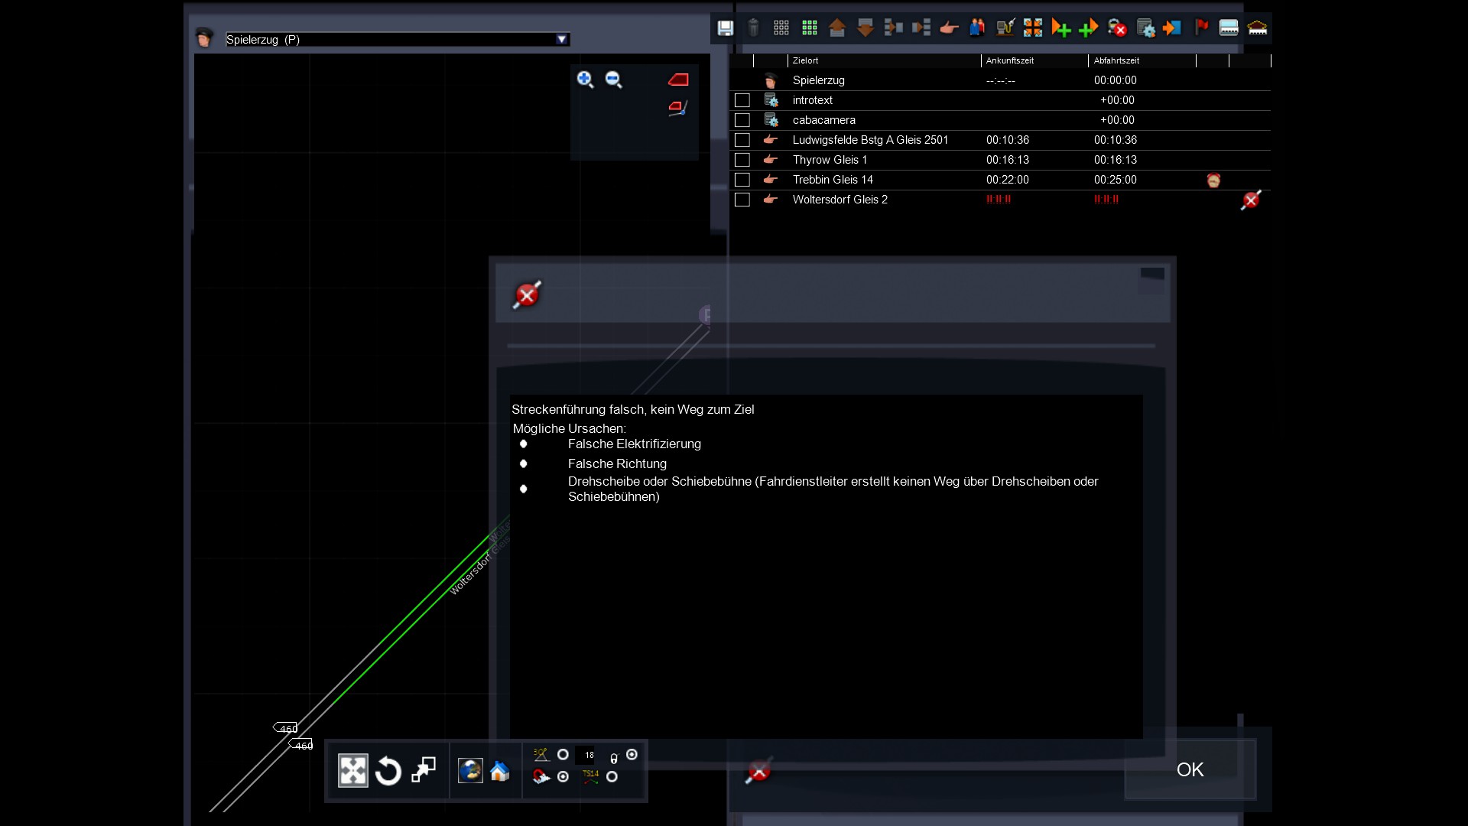This screenshot has width=1468, height=826.
Task: Toggle the 30 degree angle snap radio button
Action: [x=563, y=755]
